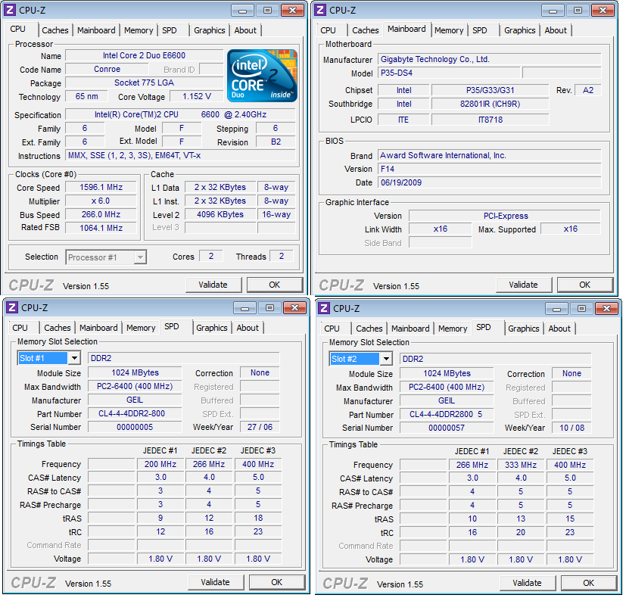This screenshot has width=626, height=598.
Task: Click the southbridge value 82801IR (ICH9R)
Action: coord(490,104)
